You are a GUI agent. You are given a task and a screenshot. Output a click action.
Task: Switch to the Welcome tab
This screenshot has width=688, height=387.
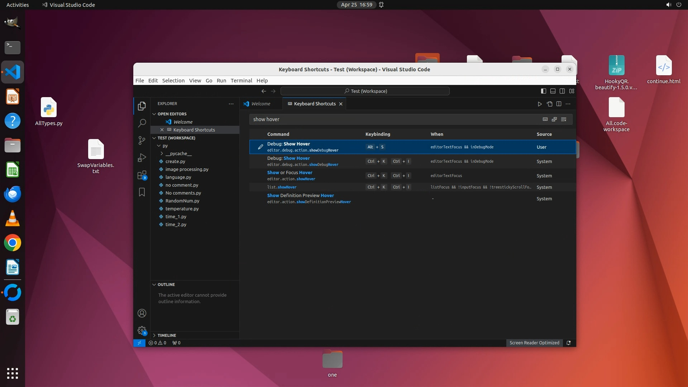tap(261, 104)
